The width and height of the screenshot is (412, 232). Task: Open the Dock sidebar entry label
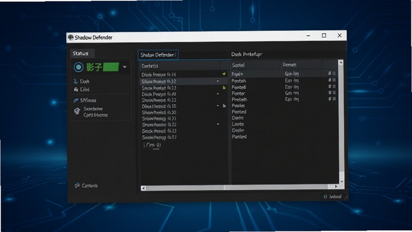click(84, 81)
